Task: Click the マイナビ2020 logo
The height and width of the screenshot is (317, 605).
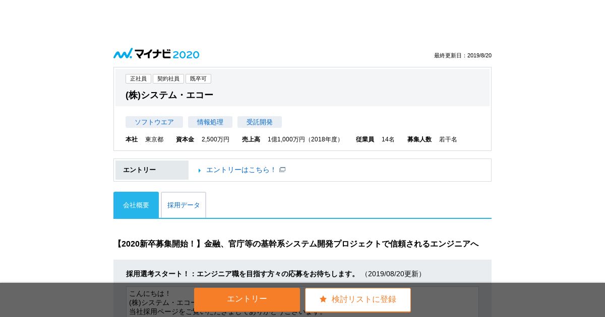Action: point(156,54)
